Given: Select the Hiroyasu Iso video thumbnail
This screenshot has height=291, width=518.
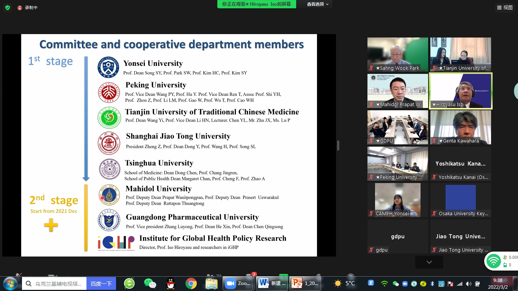Looking at the screenshot, I should [460, 91].
